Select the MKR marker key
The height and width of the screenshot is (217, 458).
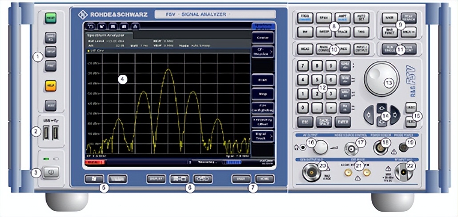pos(390,18)
